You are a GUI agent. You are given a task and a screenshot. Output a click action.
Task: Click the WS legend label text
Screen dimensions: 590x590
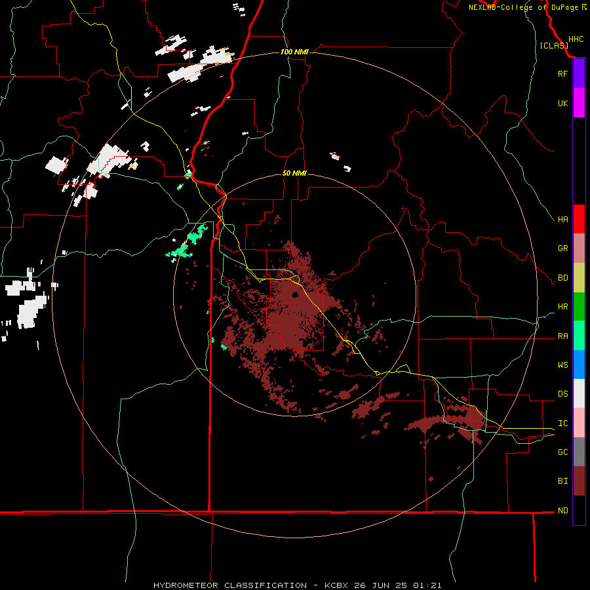pos(562,365)
